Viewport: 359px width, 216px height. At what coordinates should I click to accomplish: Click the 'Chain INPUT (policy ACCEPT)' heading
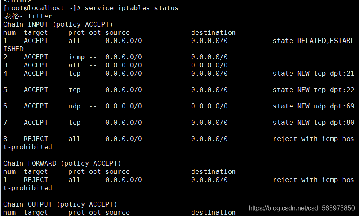pos(58,25)
